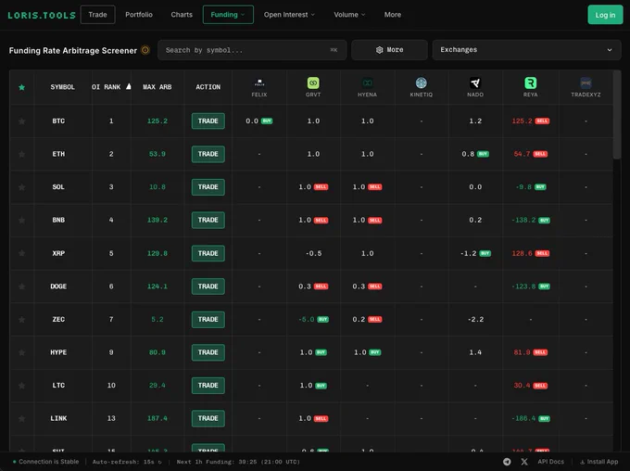Click the LINK Reya BUY badge

[544, 419]
